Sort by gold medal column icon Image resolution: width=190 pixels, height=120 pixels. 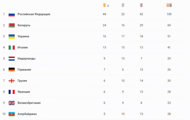[x=104, y=5]
